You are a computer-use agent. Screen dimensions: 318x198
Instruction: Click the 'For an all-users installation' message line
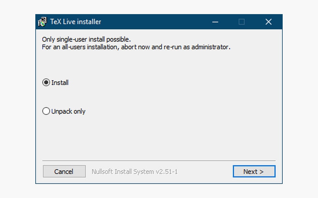136,47
